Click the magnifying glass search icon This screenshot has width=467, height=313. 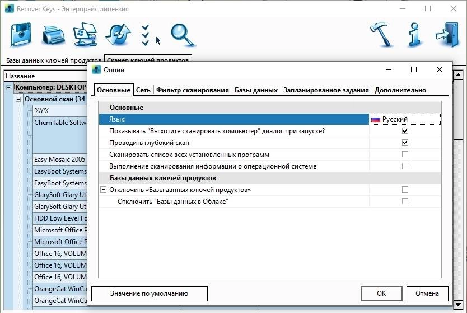(183, 35)
